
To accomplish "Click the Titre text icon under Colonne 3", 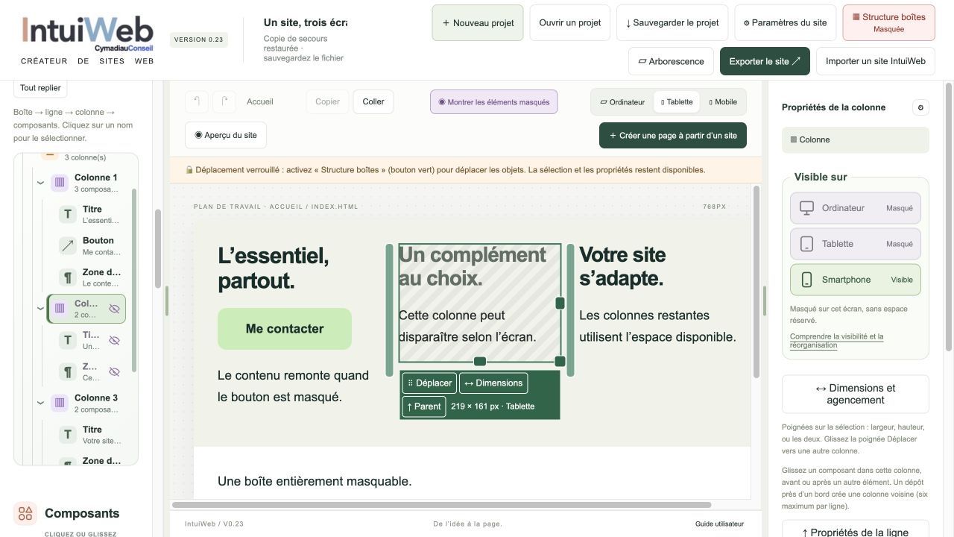I will click(x=68, y=434).
